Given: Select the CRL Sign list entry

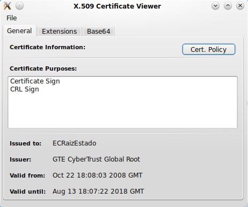Looking at the screenshot, I should (x=25, y=89).
